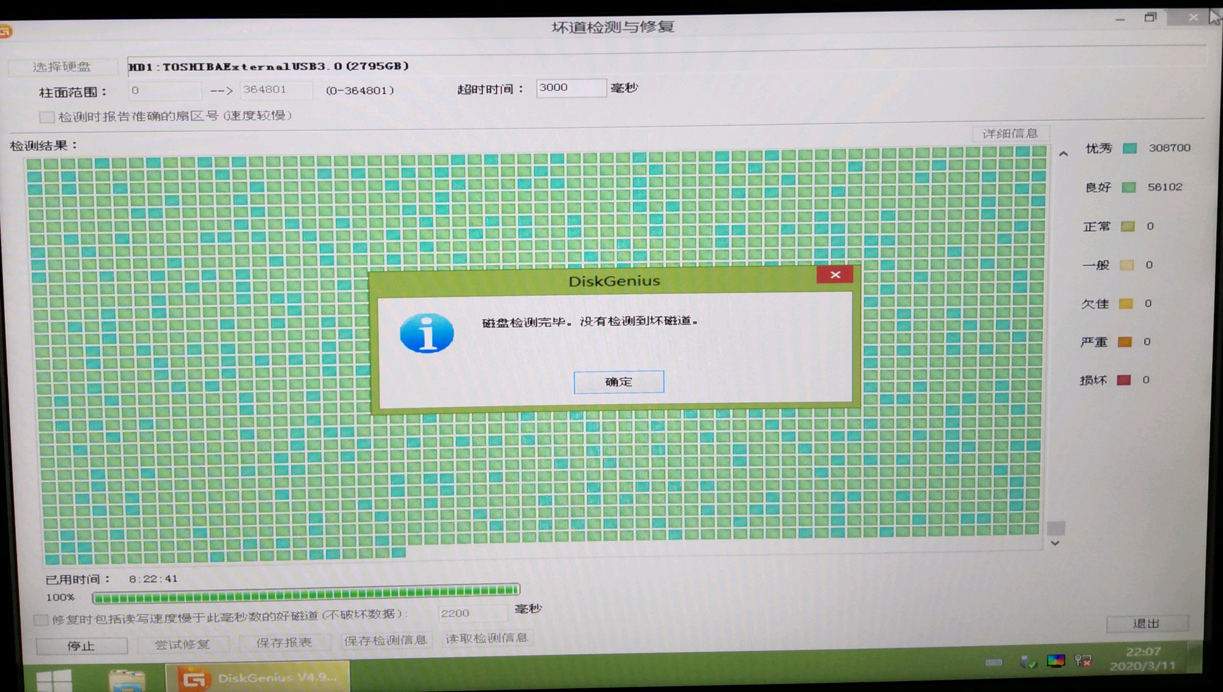Restore down the 坏道检测与修复 window

point(1150,17)
